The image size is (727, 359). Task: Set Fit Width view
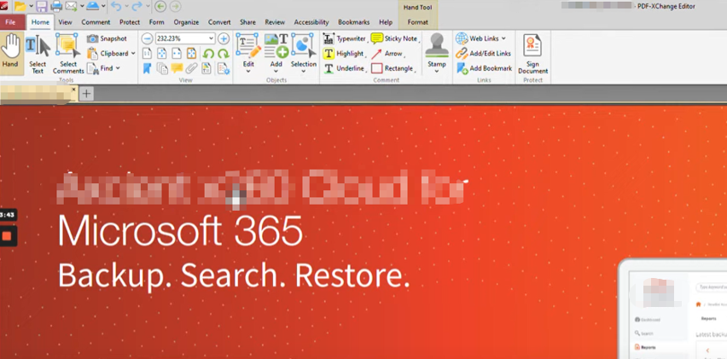coord(177,53)
